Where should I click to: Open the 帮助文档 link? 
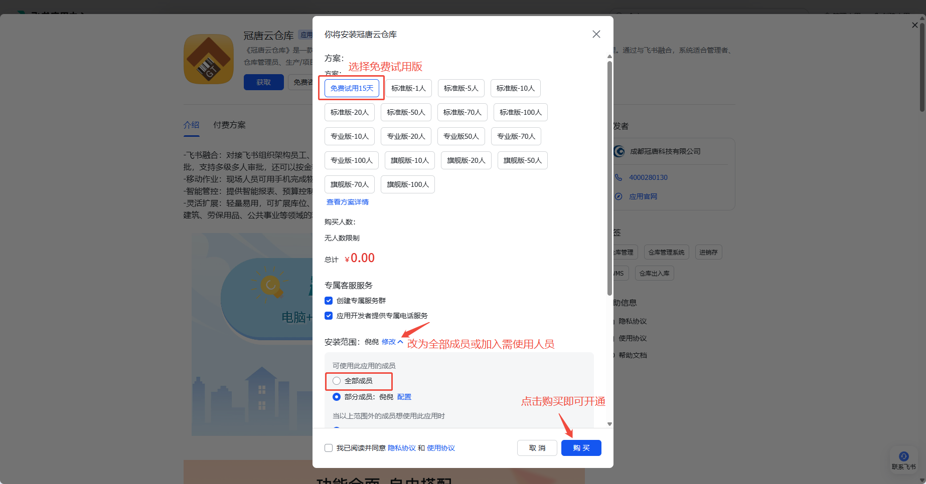[633, 355]
